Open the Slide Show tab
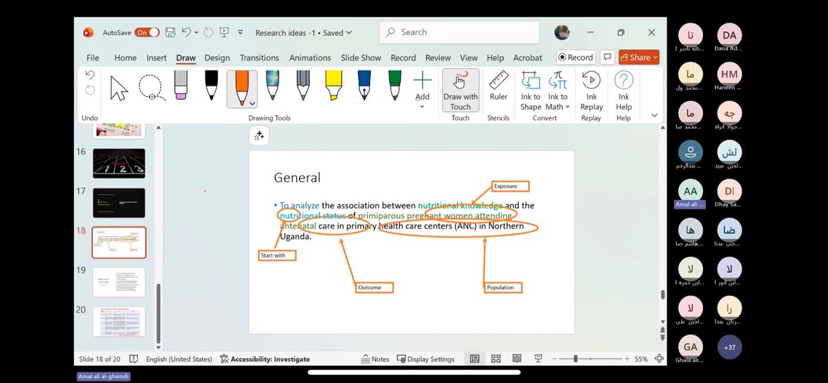Viewport: 828px width, 383px height. 362,58
